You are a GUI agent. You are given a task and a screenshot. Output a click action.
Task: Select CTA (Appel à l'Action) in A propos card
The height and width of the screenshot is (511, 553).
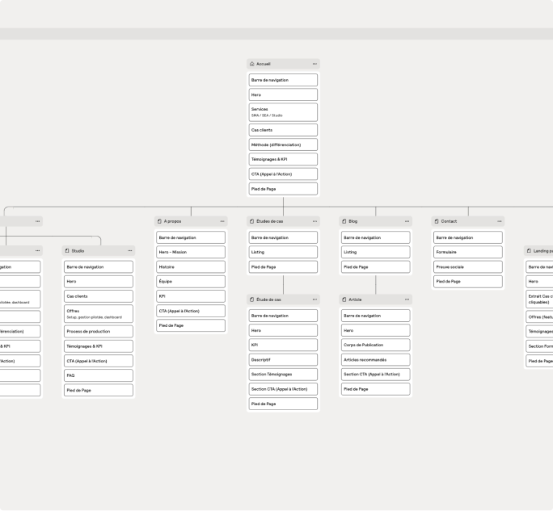point(191,311)
